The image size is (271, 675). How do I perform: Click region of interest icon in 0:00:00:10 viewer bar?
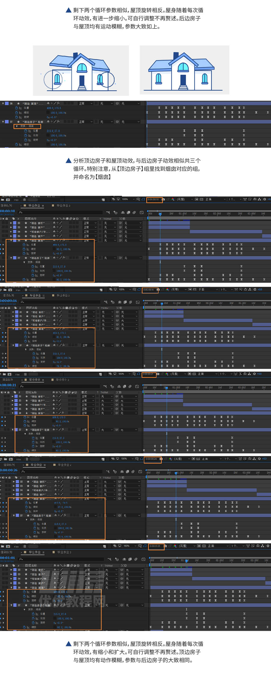tap(197, 199)
